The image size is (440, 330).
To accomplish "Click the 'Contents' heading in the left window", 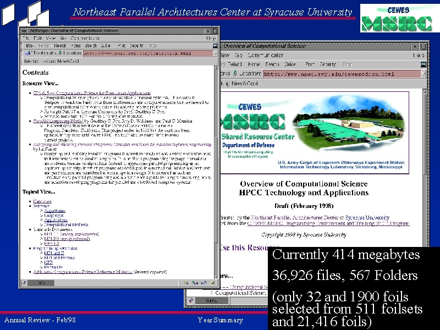I will pyautogui.click(x=35, y=73).
